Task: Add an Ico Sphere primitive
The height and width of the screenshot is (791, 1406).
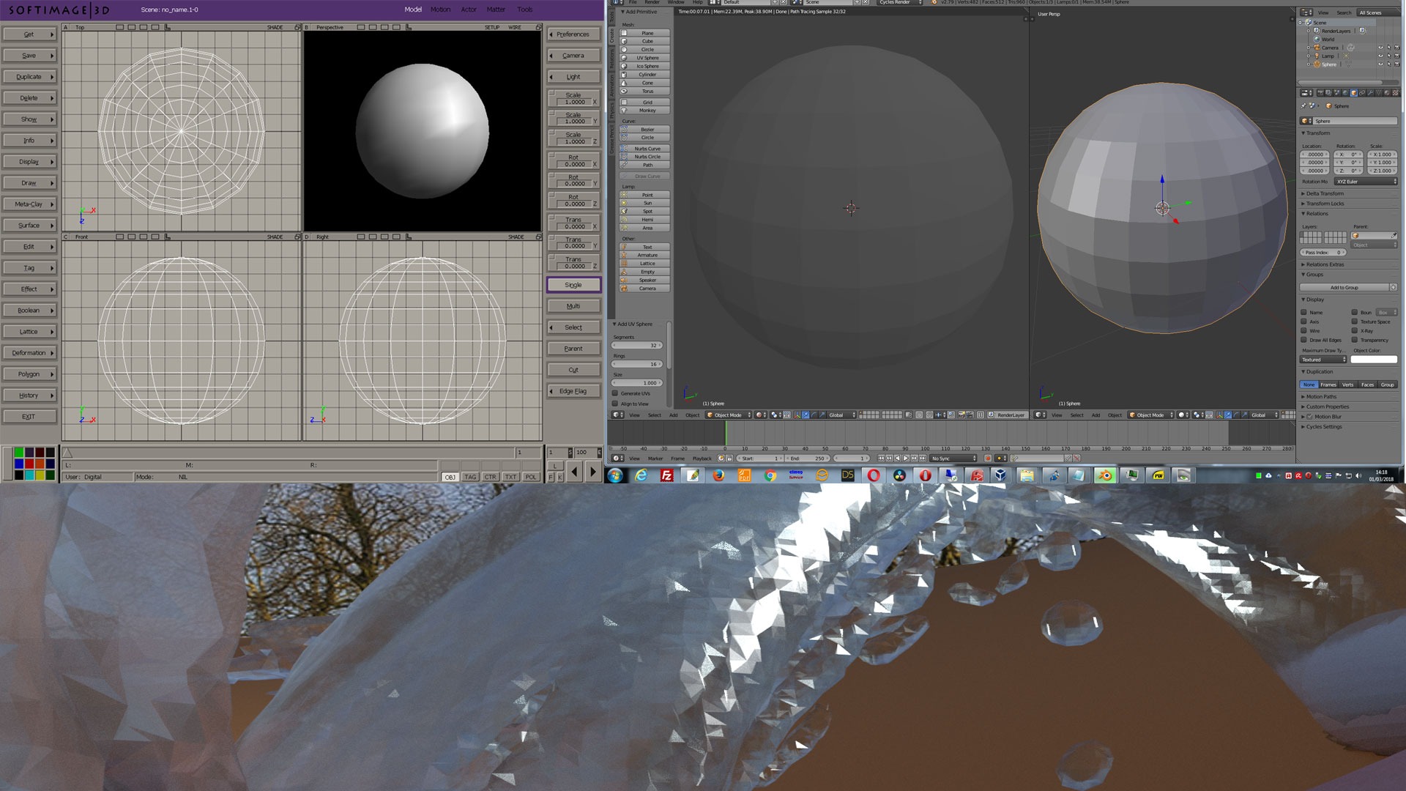Action: click(645, 66)
